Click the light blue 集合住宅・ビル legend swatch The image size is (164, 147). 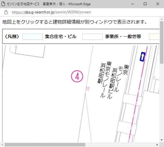coord(33,36)
